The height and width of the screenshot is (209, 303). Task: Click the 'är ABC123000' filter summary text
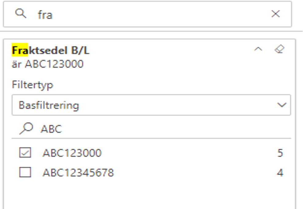pos(48,64)
